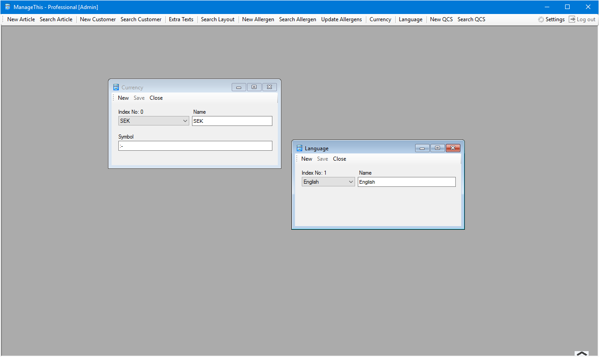The width and height of the screenshot is (599, 357).
Task: Close the Language child window
Action: (x=453, y=148)
